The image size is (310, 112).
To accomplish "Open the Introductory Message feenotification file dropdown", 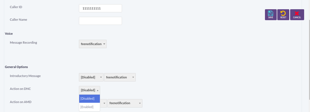I will point(120,77).
